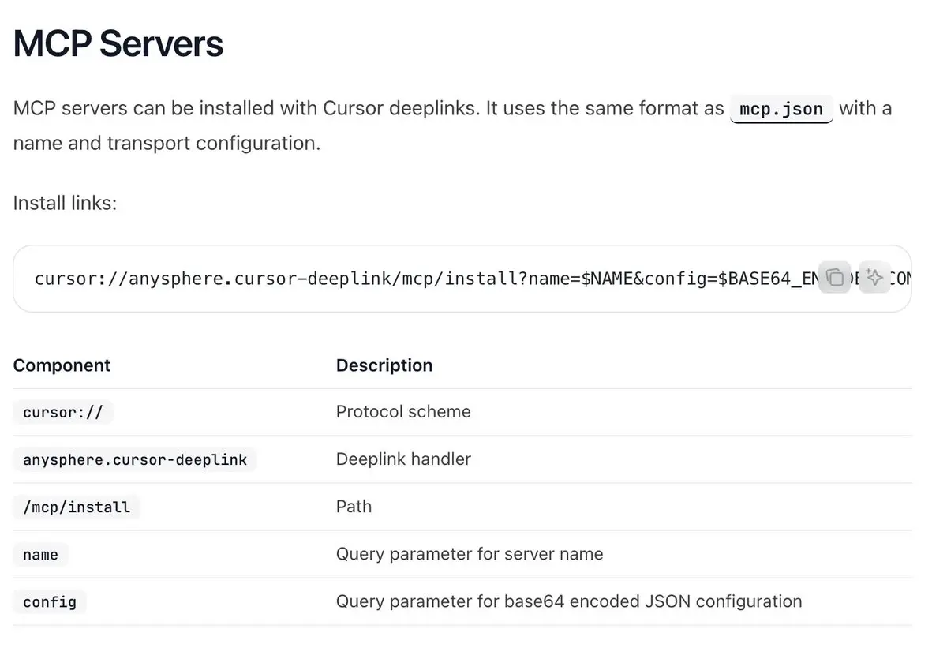Screen dimensions: 947x659
Task: Click the Protocol scheme description cell
Action: click(x=403, y=412)
